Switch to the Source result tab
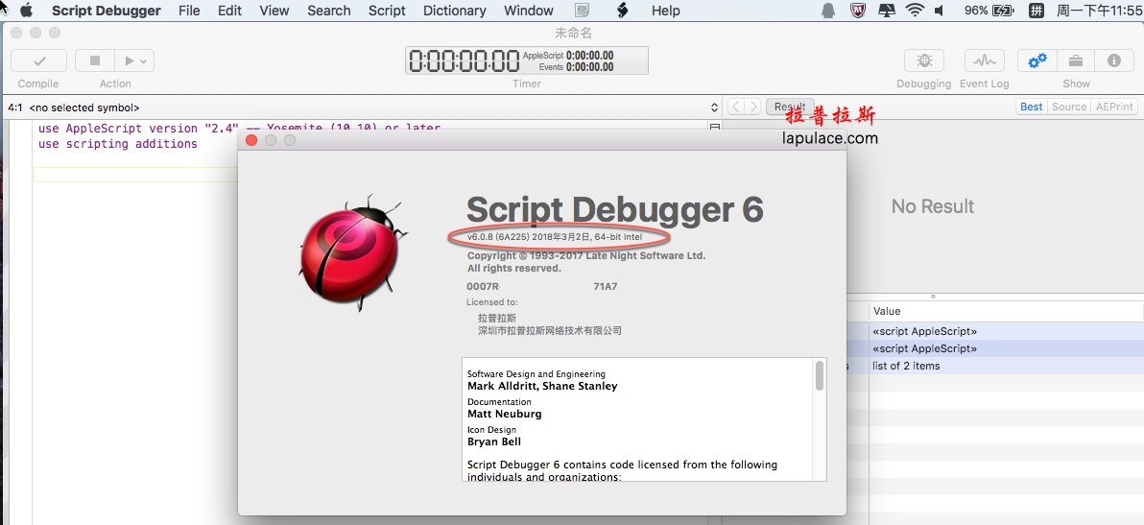The image size is (1144, 525). coord(1068,107)
